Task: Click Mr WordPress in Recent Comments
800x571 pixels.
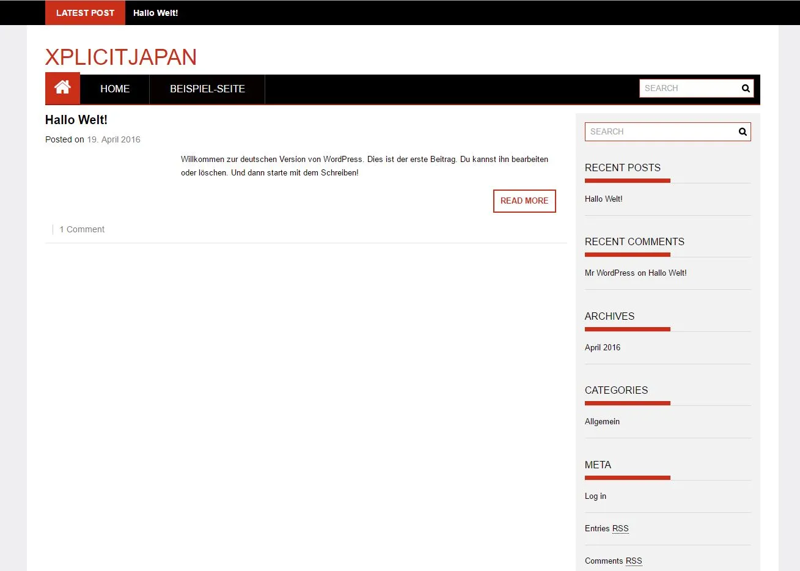Action: 610,273
